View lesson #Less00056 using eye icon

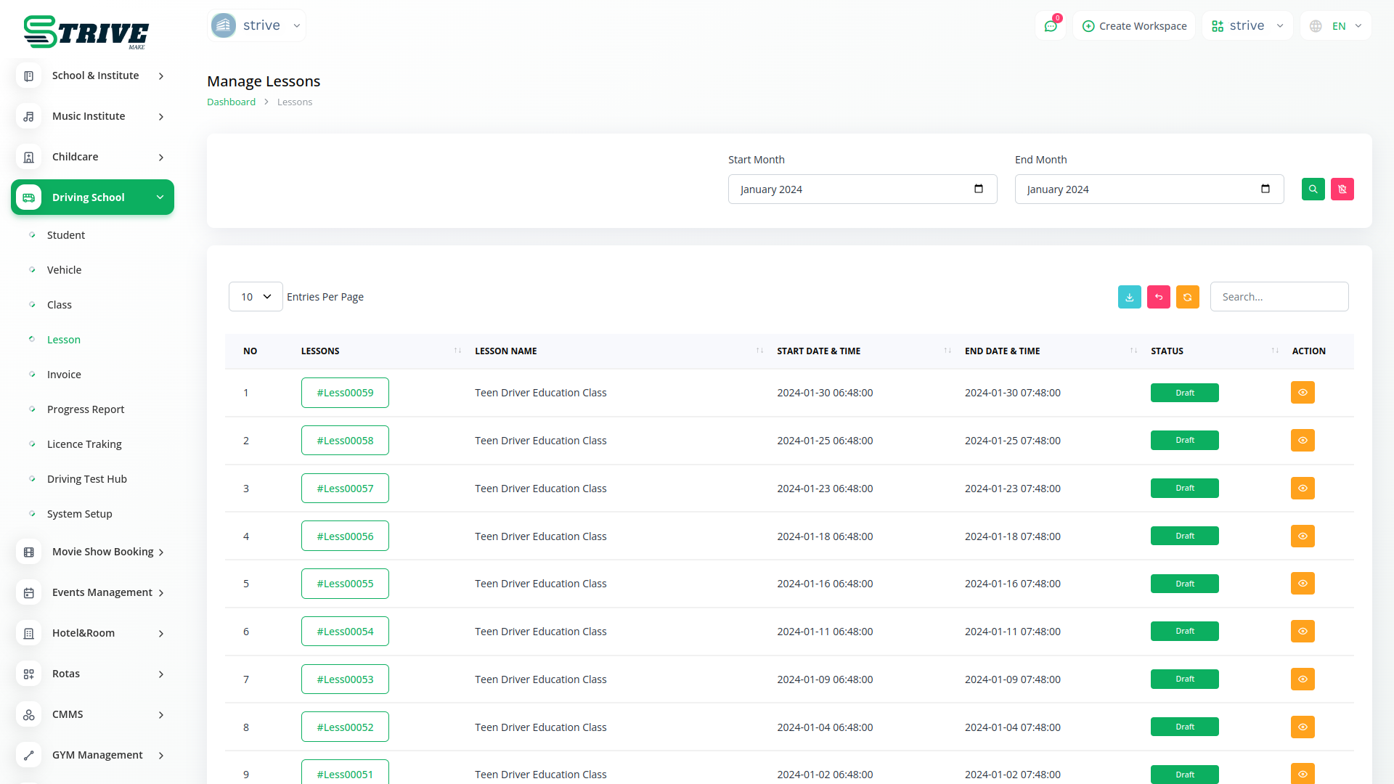[x=1302, y=536]
